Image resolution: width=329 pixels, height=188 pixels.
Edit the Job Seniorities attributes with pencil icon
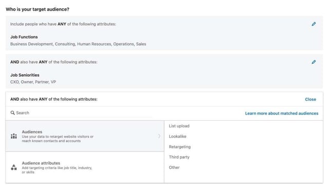tap(314, 62)
